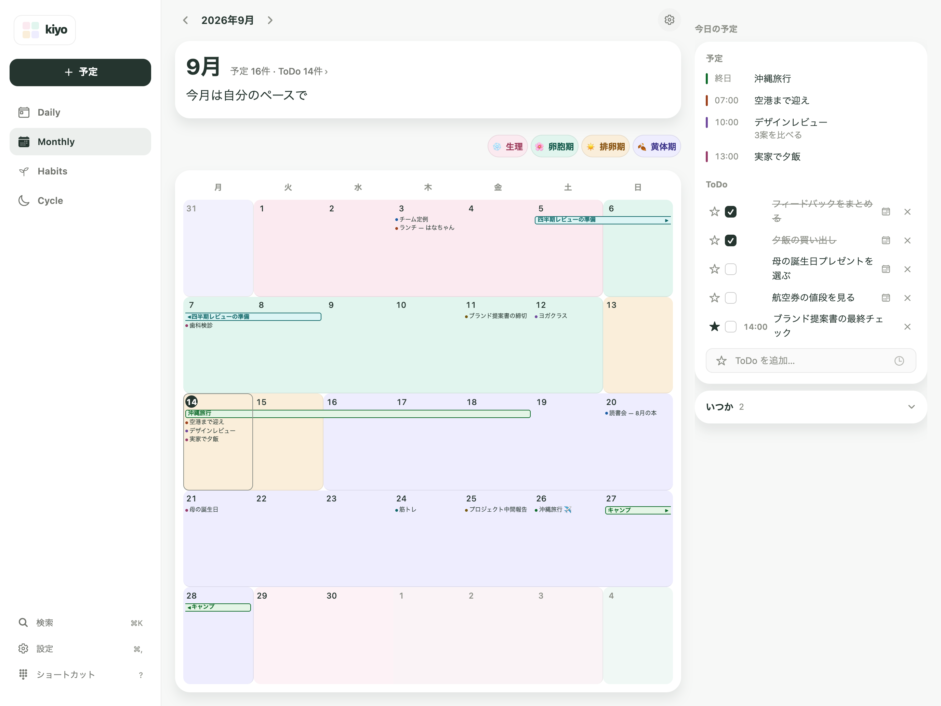Click star icon in ToDo add field
This screenshot has width=941, height=706.
pyautogui.click(x=721, y=361)
